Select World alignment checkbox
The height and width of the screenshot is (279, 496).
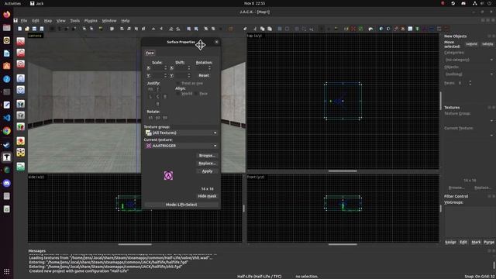coord(177,94)
